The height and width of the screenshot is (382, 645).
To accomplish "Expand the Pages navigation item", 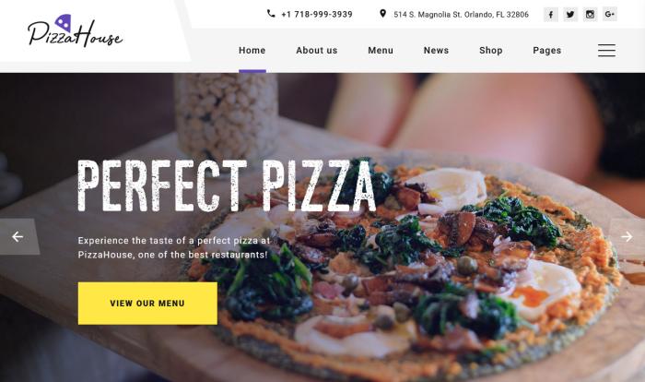I will click(547, 50).
